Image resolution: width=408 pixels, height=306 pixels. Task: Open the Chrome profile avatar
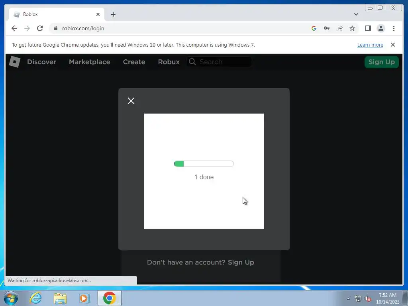(x=381, y=28)
